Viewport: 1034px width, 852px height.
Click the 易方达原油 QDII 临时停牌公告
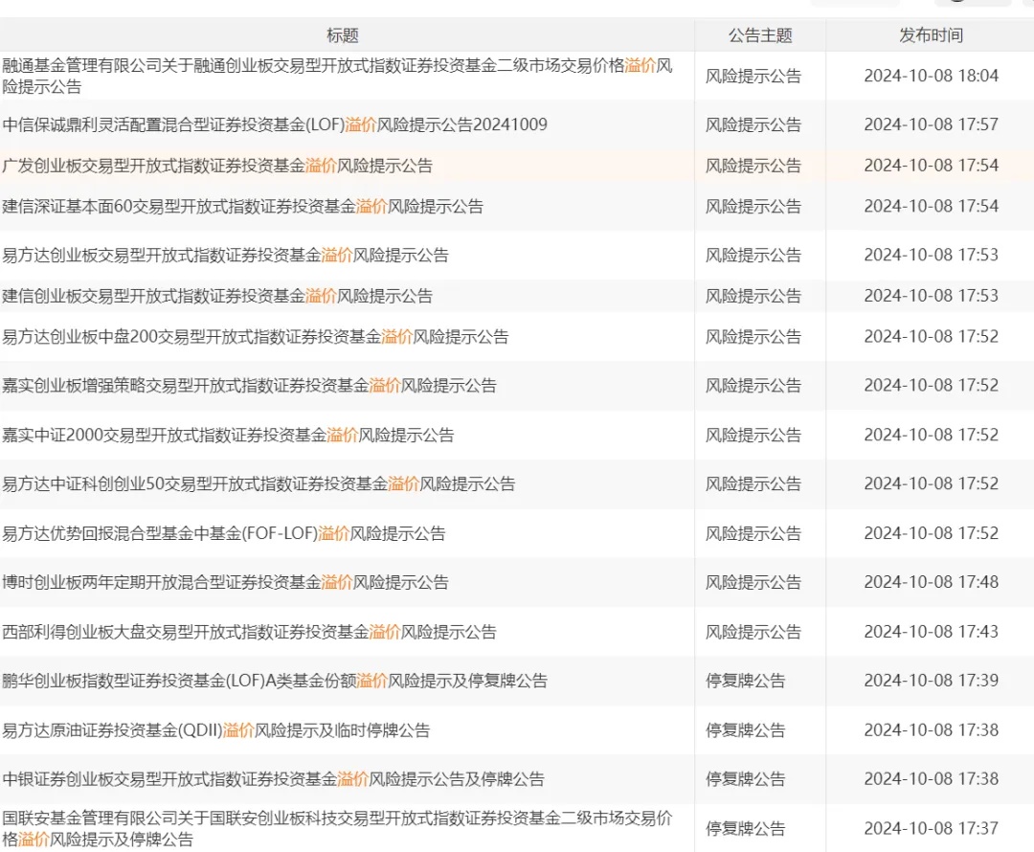click(216, 730)
